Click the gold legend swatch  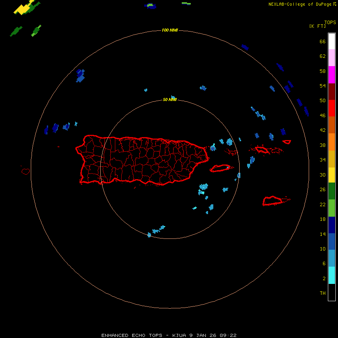click(x=332, y=159)
